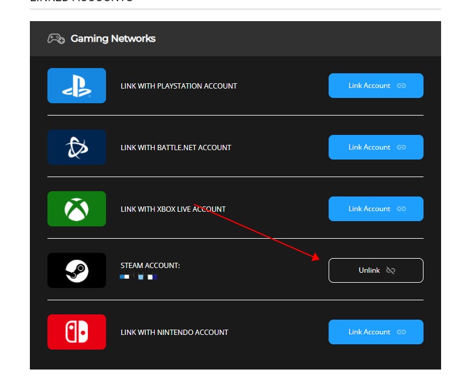
Task: Click 'LINK WITH XBOX LIVE ACCOUNT' text
Action: coord(173,209)
